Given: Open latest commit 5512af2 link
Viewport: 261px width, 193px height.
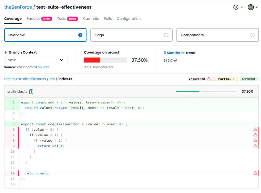Looking at the screenshot, I should [43, 67].
